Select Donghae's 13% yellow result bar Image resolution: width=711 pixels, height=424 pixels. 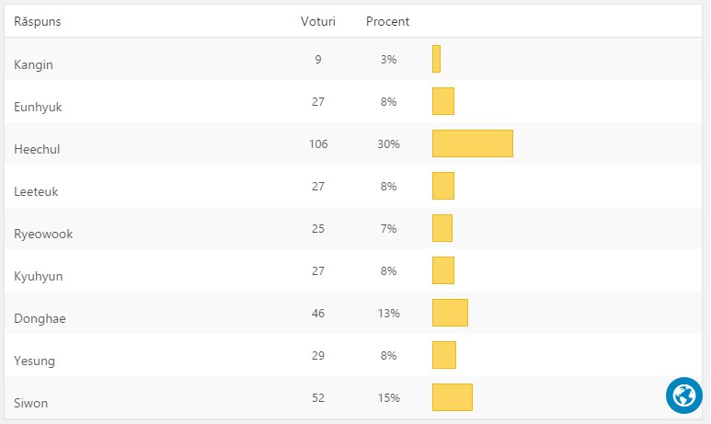450,313
